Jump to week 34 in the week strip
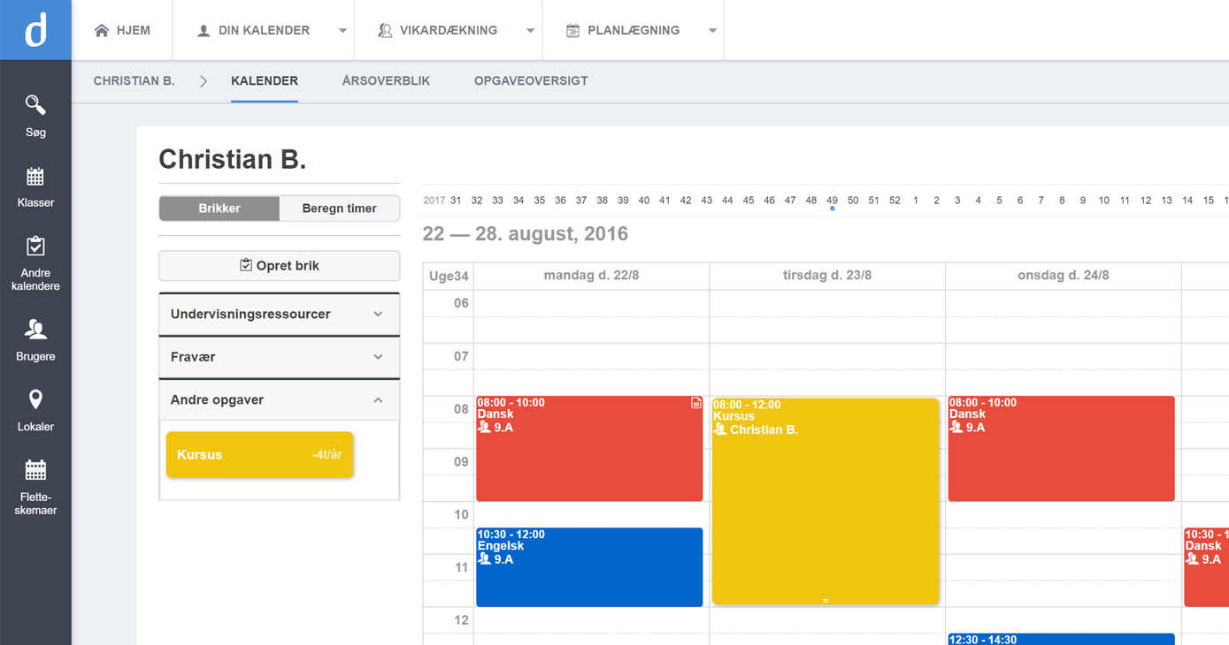The width and height of the screenshot is (1229, 645). coord(518,201)
